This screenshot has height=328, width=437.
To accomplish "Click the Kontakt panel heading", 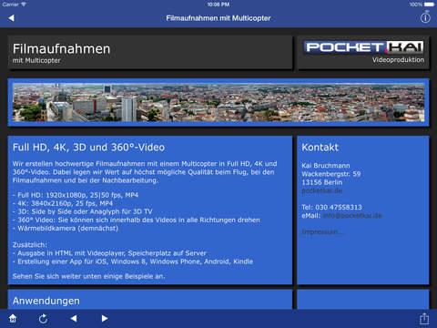I will 320,148.
